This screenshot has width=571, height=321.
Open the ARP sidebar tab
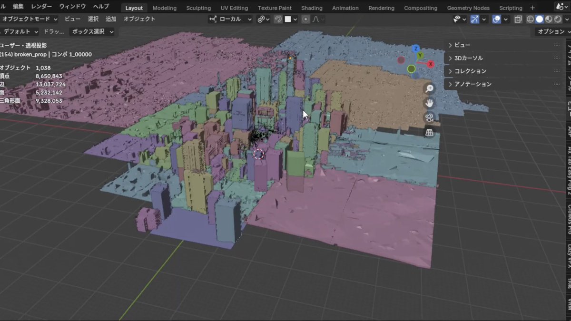click(569, 131)
